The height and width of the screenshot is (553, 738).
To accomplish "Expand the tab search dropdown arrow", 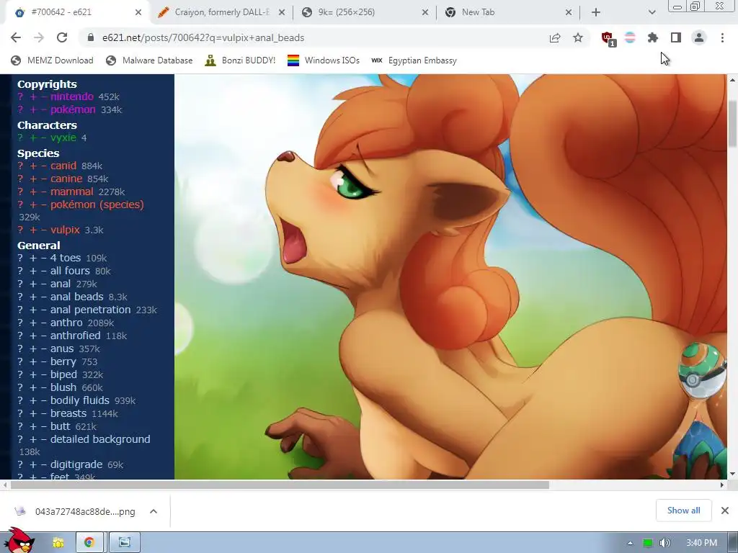I will pyautogui.click(x=652, y=12).
